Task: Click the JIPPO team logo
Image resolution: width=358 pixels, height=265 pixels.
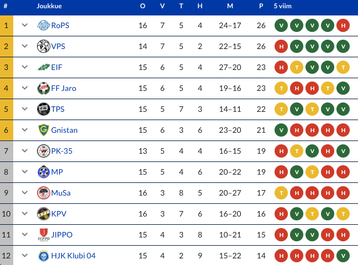Action: point(44,235)
